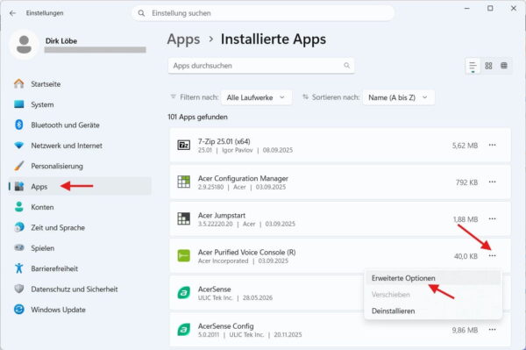Click the magnifier in the Apps durchsuchen field
526x350 pixels.
346,66
